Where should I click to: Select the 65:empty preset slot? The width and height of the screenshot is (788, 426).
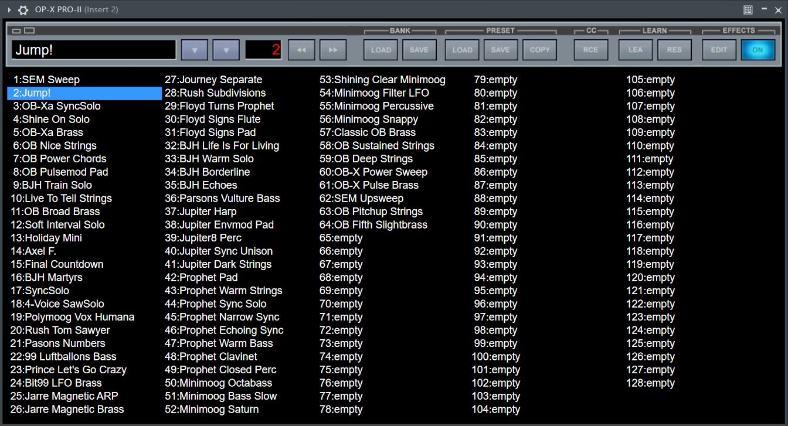tap(341, 238)
